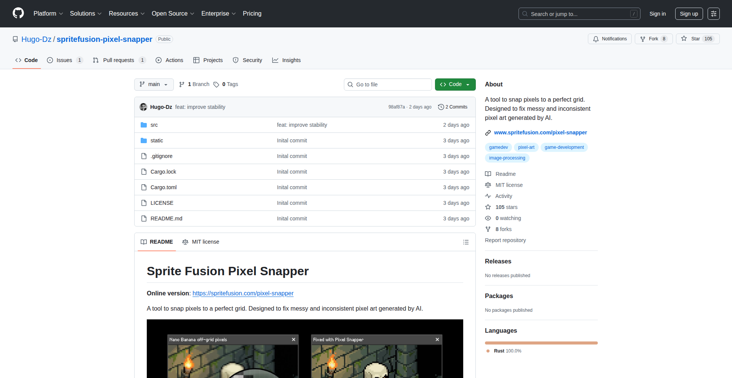Screen dimensions: 732x378
Task: View the 1 Branch link
Action: tap(194, 85)
